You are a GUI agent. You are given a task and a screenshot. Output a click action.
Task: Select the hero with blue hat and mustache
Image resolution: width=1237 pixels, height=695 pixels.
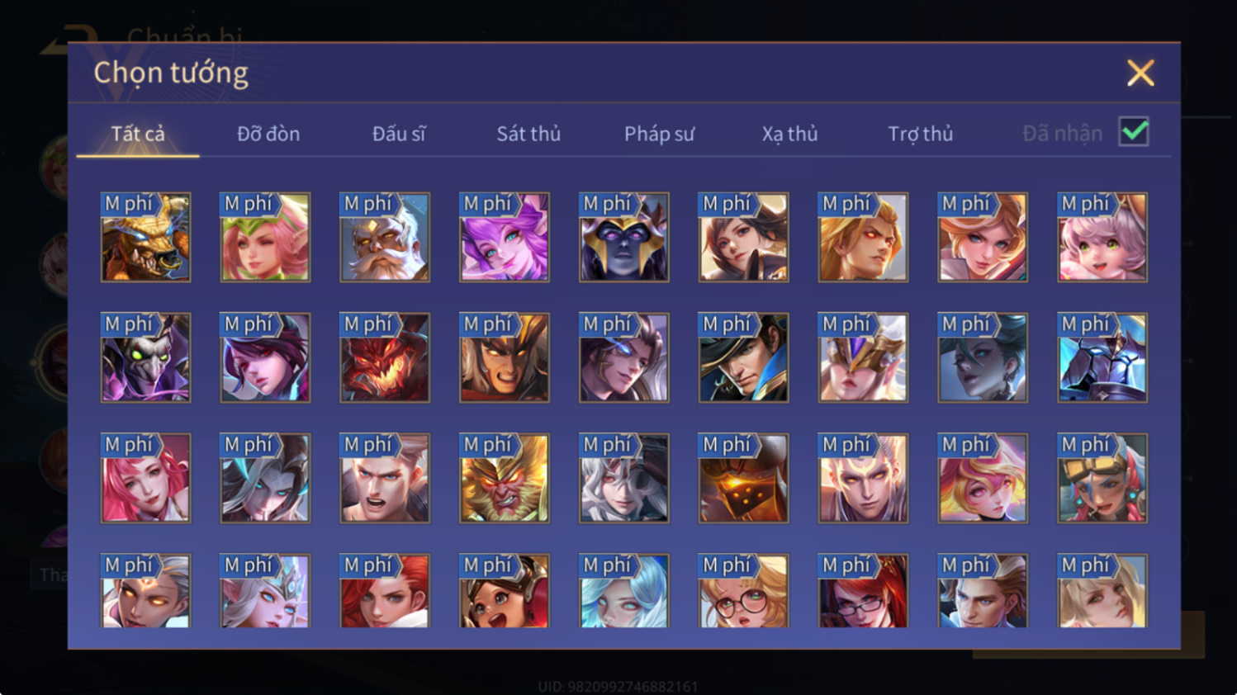pyautogui.click(x=744, y=358)
